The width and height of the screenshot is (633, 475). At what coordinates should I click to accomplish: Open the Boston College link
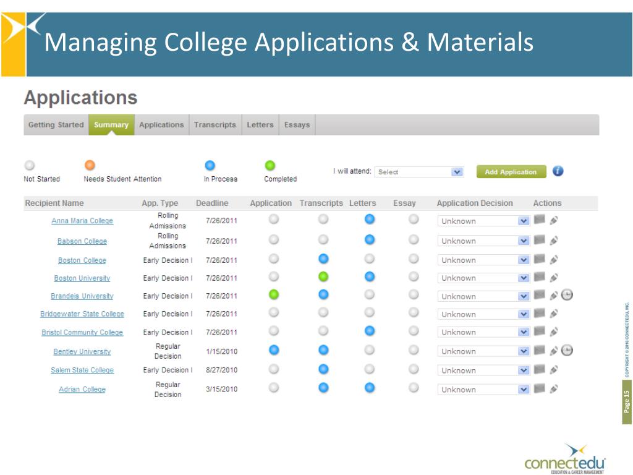click(x=82, y=260)
